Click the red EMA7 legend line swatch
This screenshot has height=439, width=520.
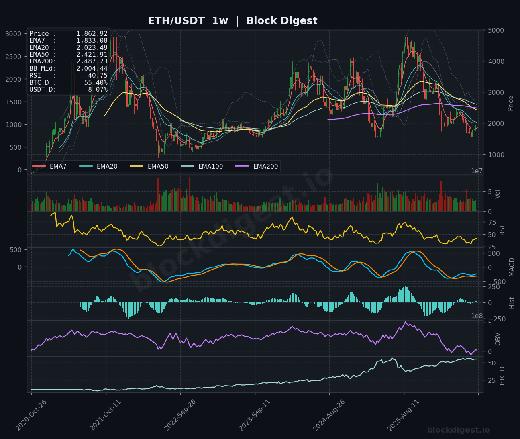pyautogui.click(x=39, y=166)
